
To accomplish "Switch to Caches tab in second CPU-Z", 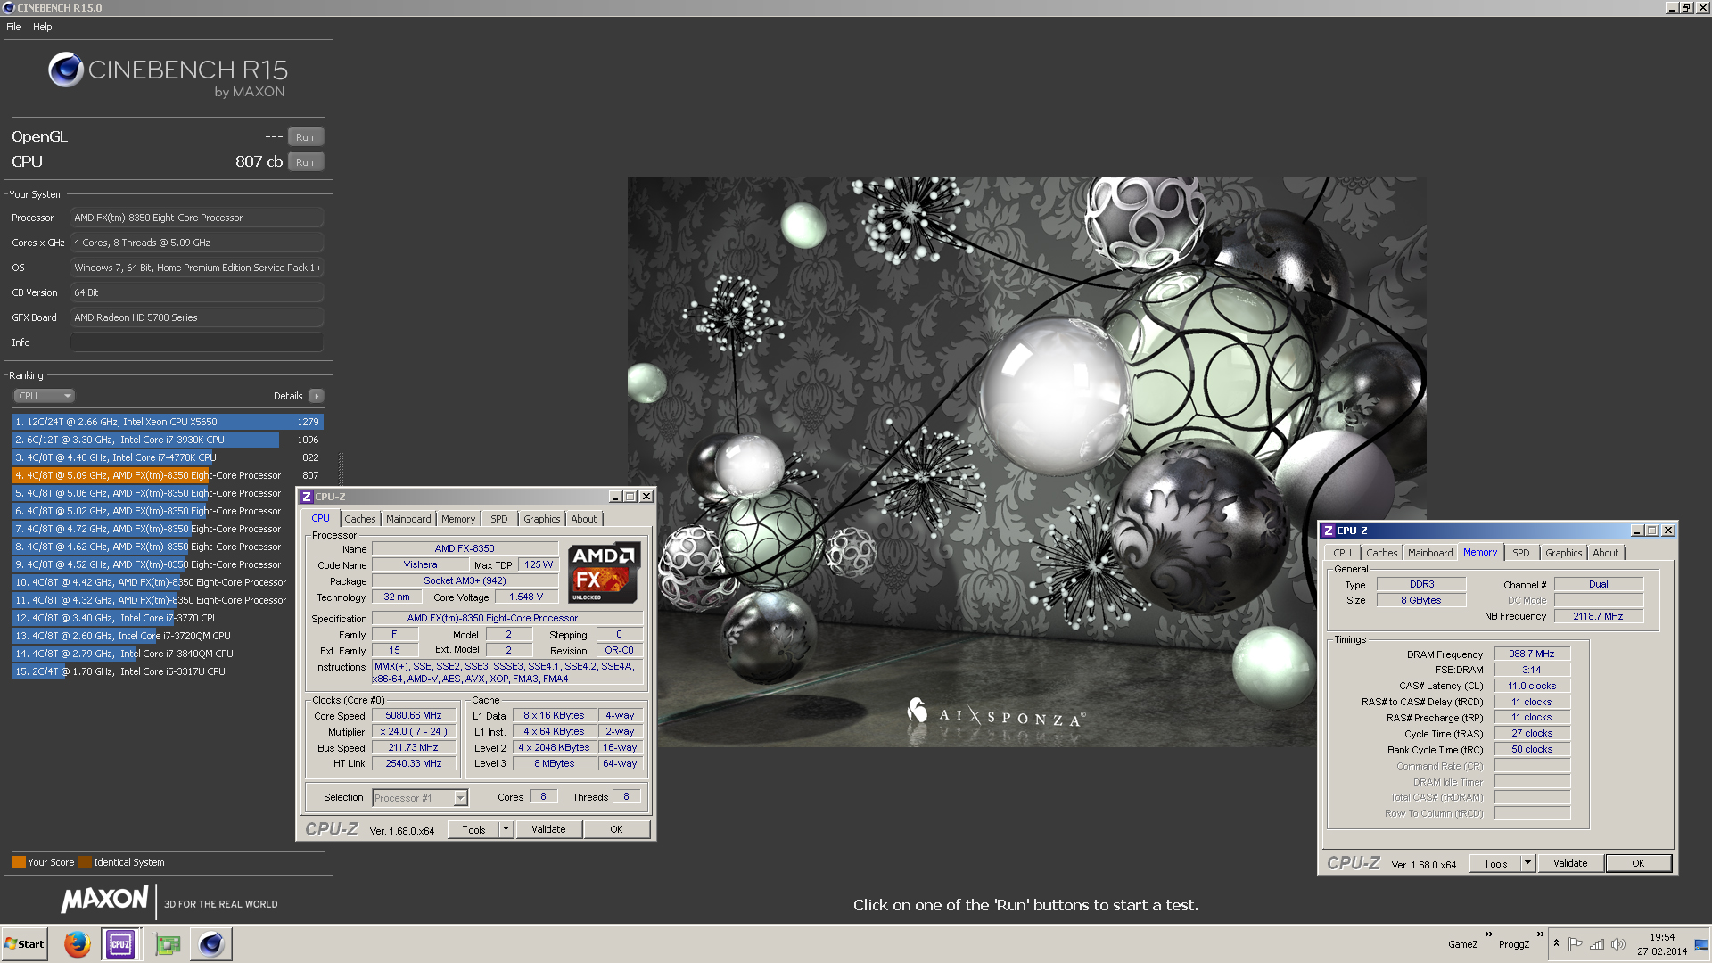I will coord(1382,553).
